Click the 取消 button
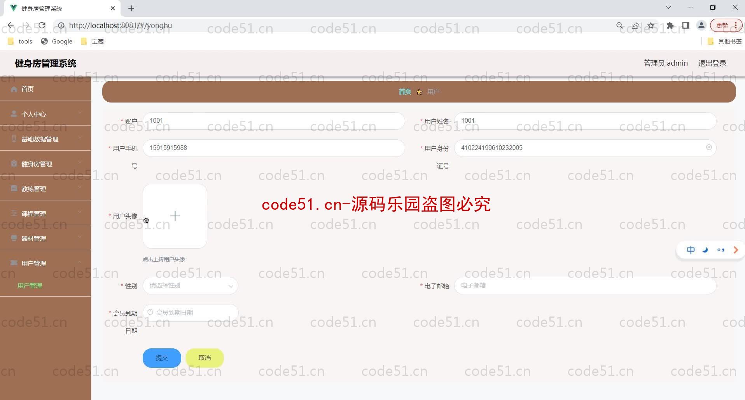Screen dimensions: 745x400 tap(205, 358)
